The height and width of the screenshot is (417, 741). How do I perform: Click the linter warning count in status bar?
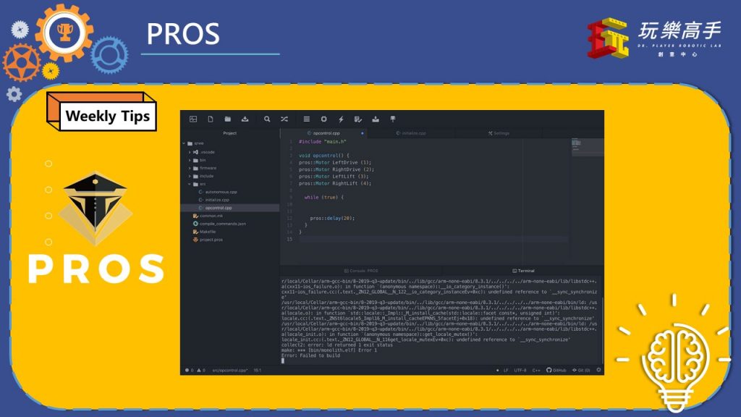click(x=201, y=370)
